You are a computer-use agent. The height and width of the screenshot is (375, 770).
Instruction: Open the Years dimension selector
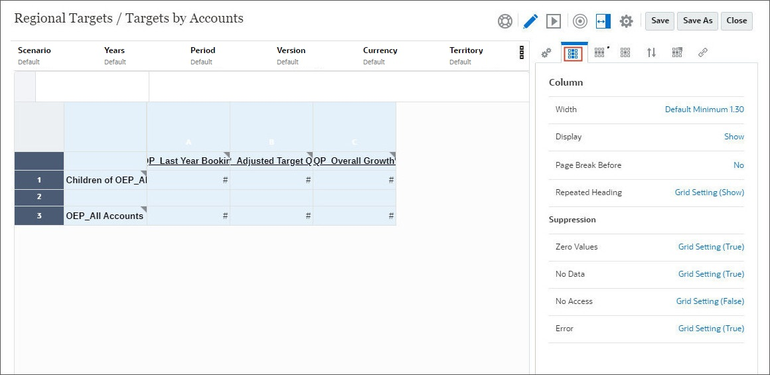click(x=114, y=56)
